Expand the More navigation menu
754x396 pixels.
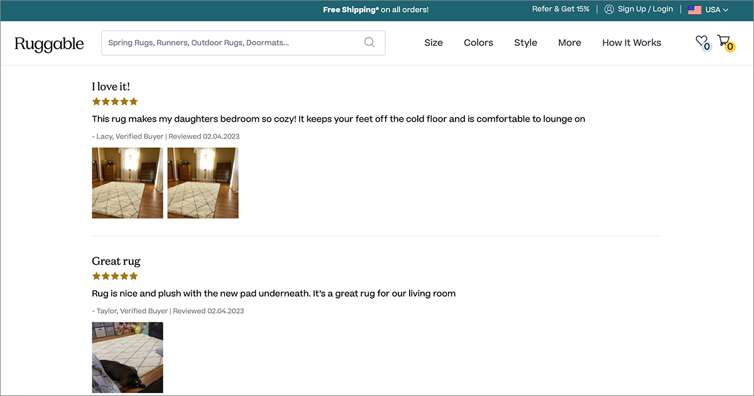569,43
